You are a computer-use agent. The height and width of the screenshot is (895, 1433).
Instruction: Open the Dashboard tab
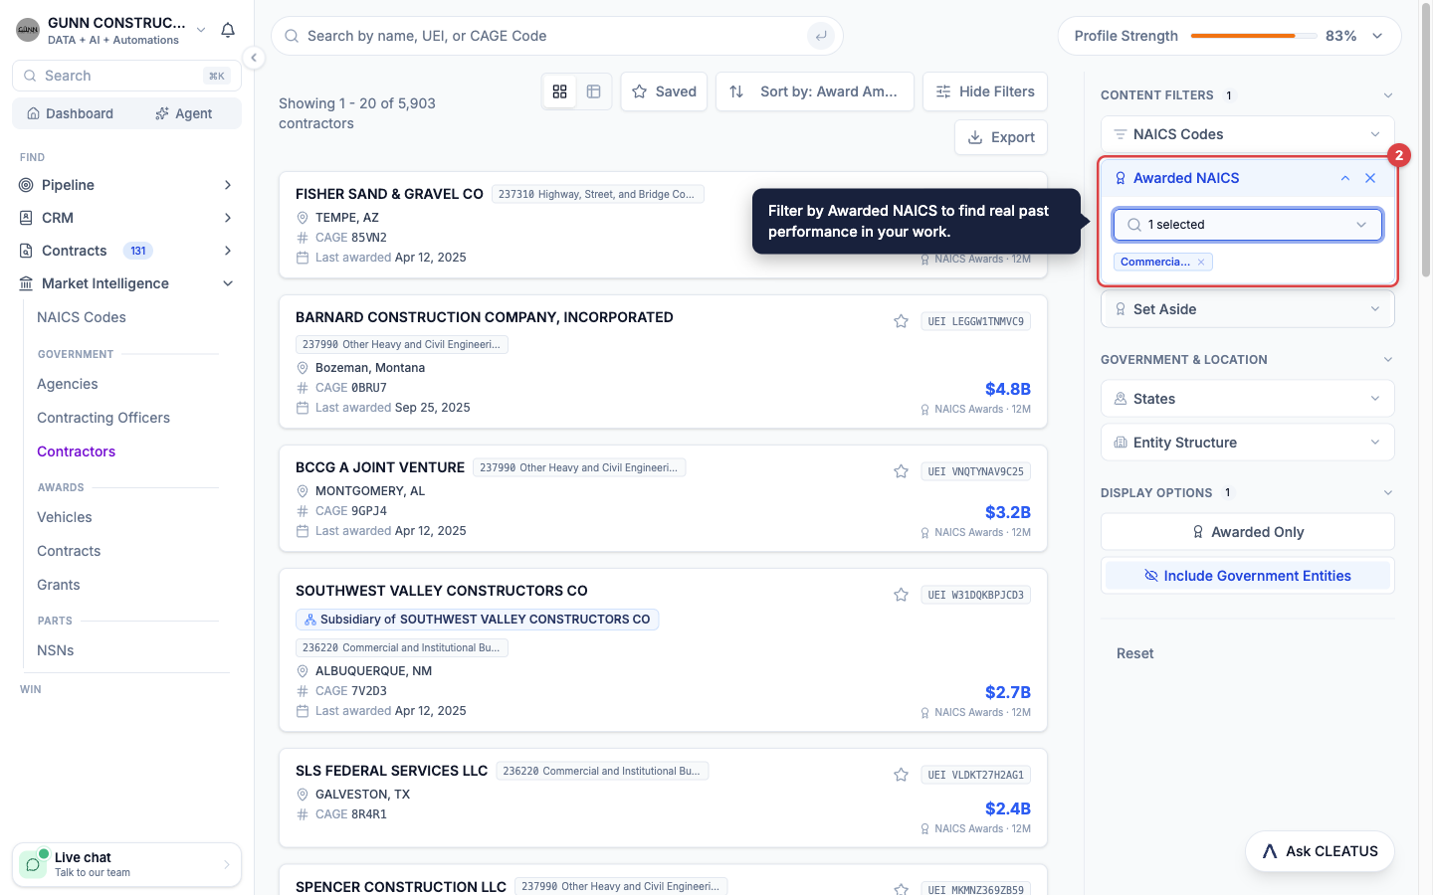(x=70, y=113)
